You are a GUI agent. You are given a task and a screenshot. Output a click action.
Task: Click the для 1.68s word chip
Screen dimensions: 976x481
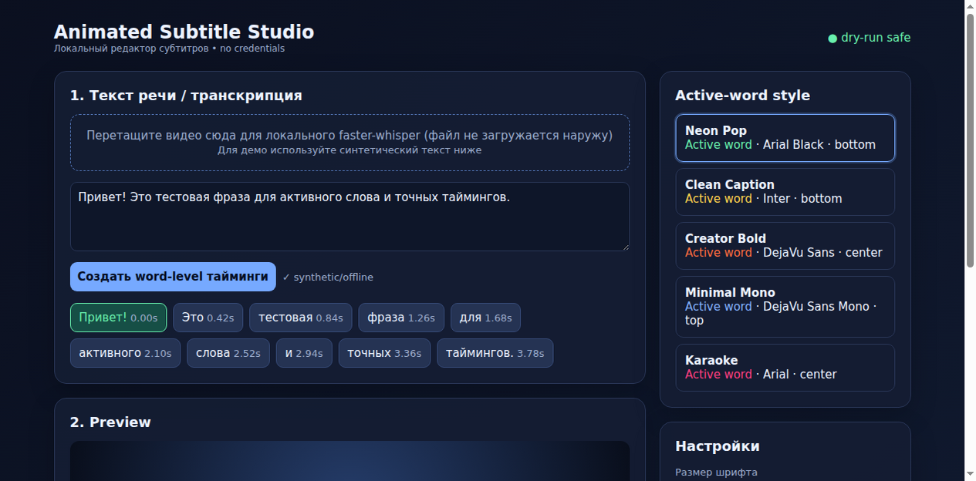coord(486,318)
